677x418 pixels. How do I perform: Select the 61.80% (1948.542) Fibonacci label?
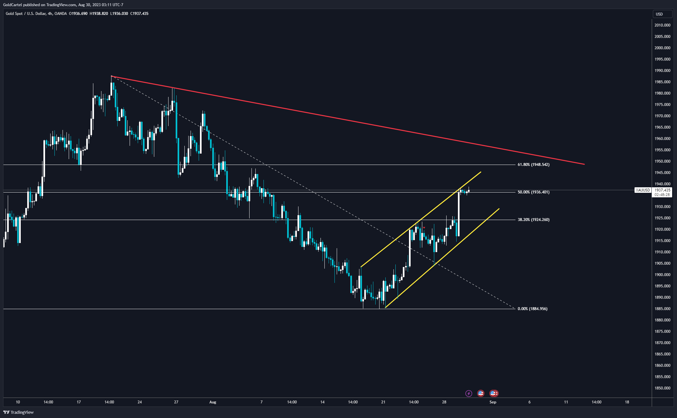click(533, 165)
